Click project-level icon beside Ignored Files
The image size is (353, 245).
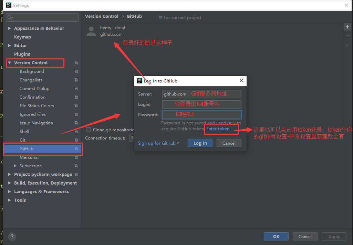76,114
